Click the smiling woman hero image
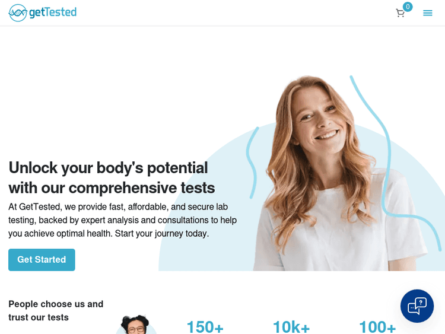The image size is (445, 334). point(338,173)
